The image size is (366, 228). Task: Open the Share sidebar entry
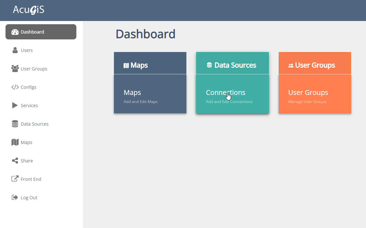point(27,161)
